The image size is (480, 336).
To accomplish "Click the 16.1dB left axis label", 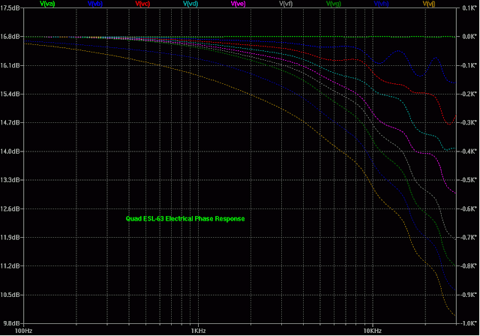I will tap(10, 65).
